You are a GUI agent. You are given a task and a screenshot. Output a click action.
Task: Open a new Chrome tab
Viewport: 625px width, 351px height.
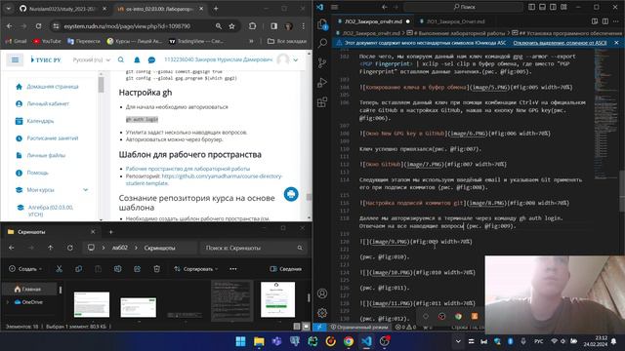[216, 9]
